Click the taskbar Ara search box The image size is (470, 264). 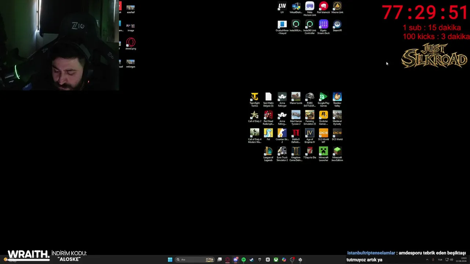194,260
